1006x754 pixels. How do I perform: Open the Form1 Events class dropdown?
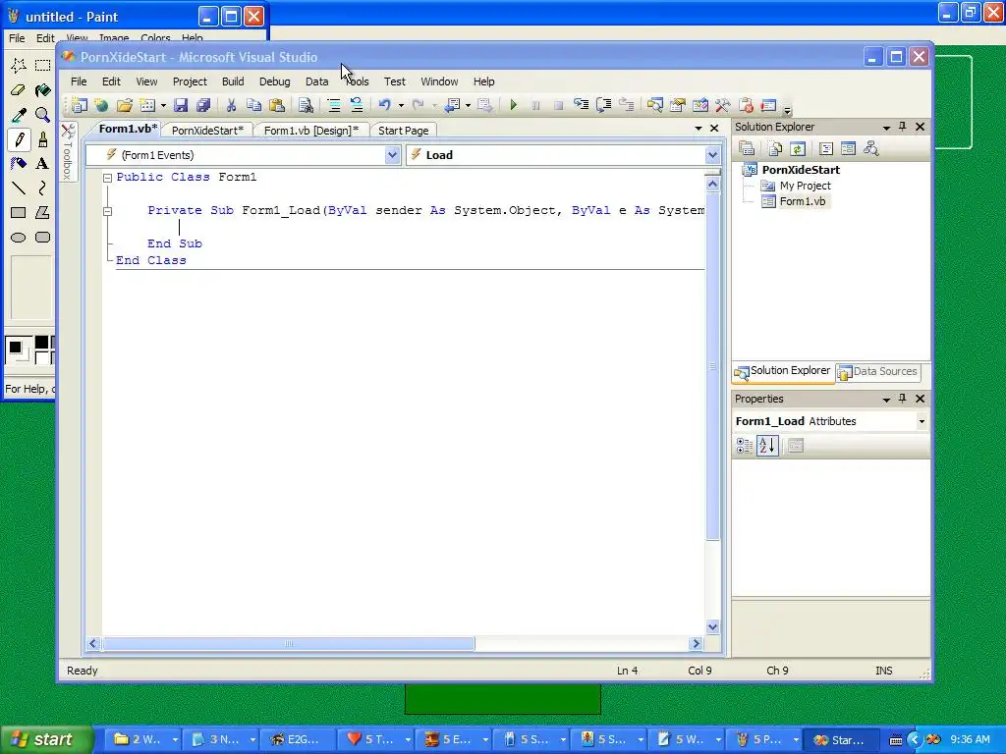pos(392,155)
